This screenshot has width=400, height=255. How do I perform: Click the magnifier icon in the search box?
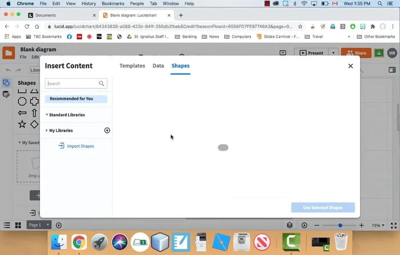(x=101, y=83)
